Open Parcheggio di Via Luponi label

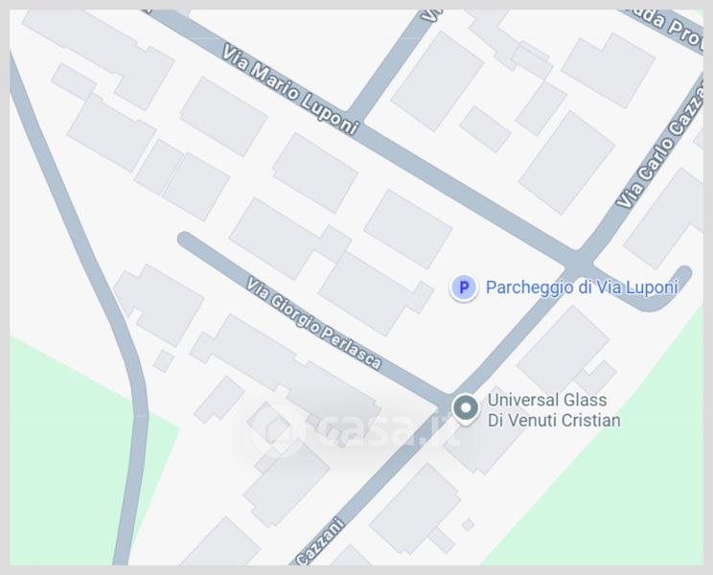pos(582,287)
